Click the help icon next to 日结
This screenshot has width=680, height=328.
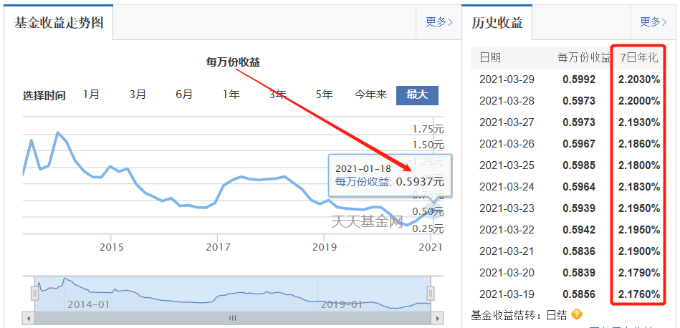click(x=577, y=314)
